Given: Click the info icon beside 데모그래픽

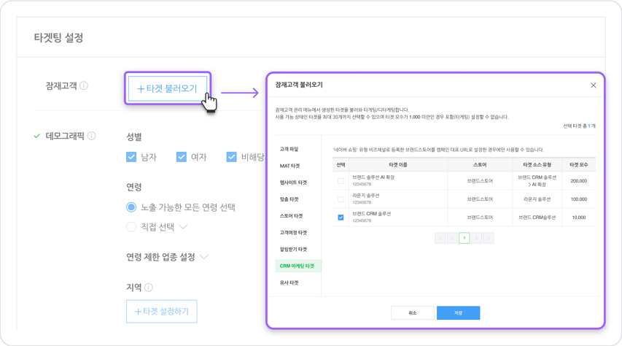Looking at the screenshot, I should (92, 136).
